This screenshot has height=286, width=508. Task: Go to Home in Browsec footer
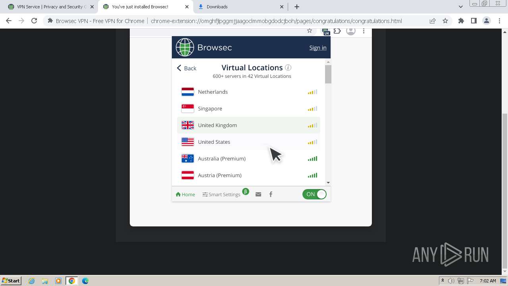[185, 194]
